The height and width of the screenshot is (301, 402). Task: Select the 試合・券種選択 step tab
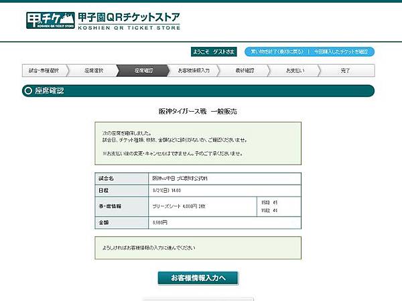click(44, 71)
